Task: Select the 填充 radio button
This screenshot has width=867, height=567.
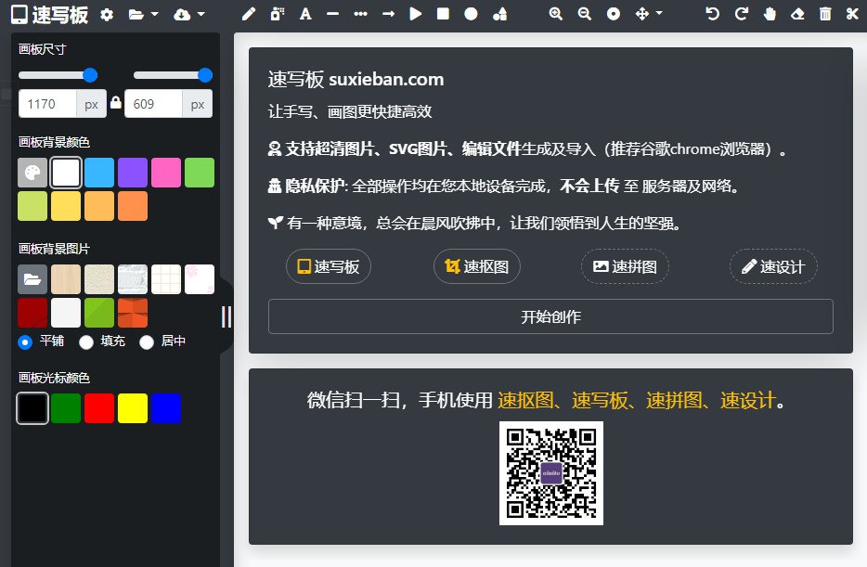Action: (86, 342)
